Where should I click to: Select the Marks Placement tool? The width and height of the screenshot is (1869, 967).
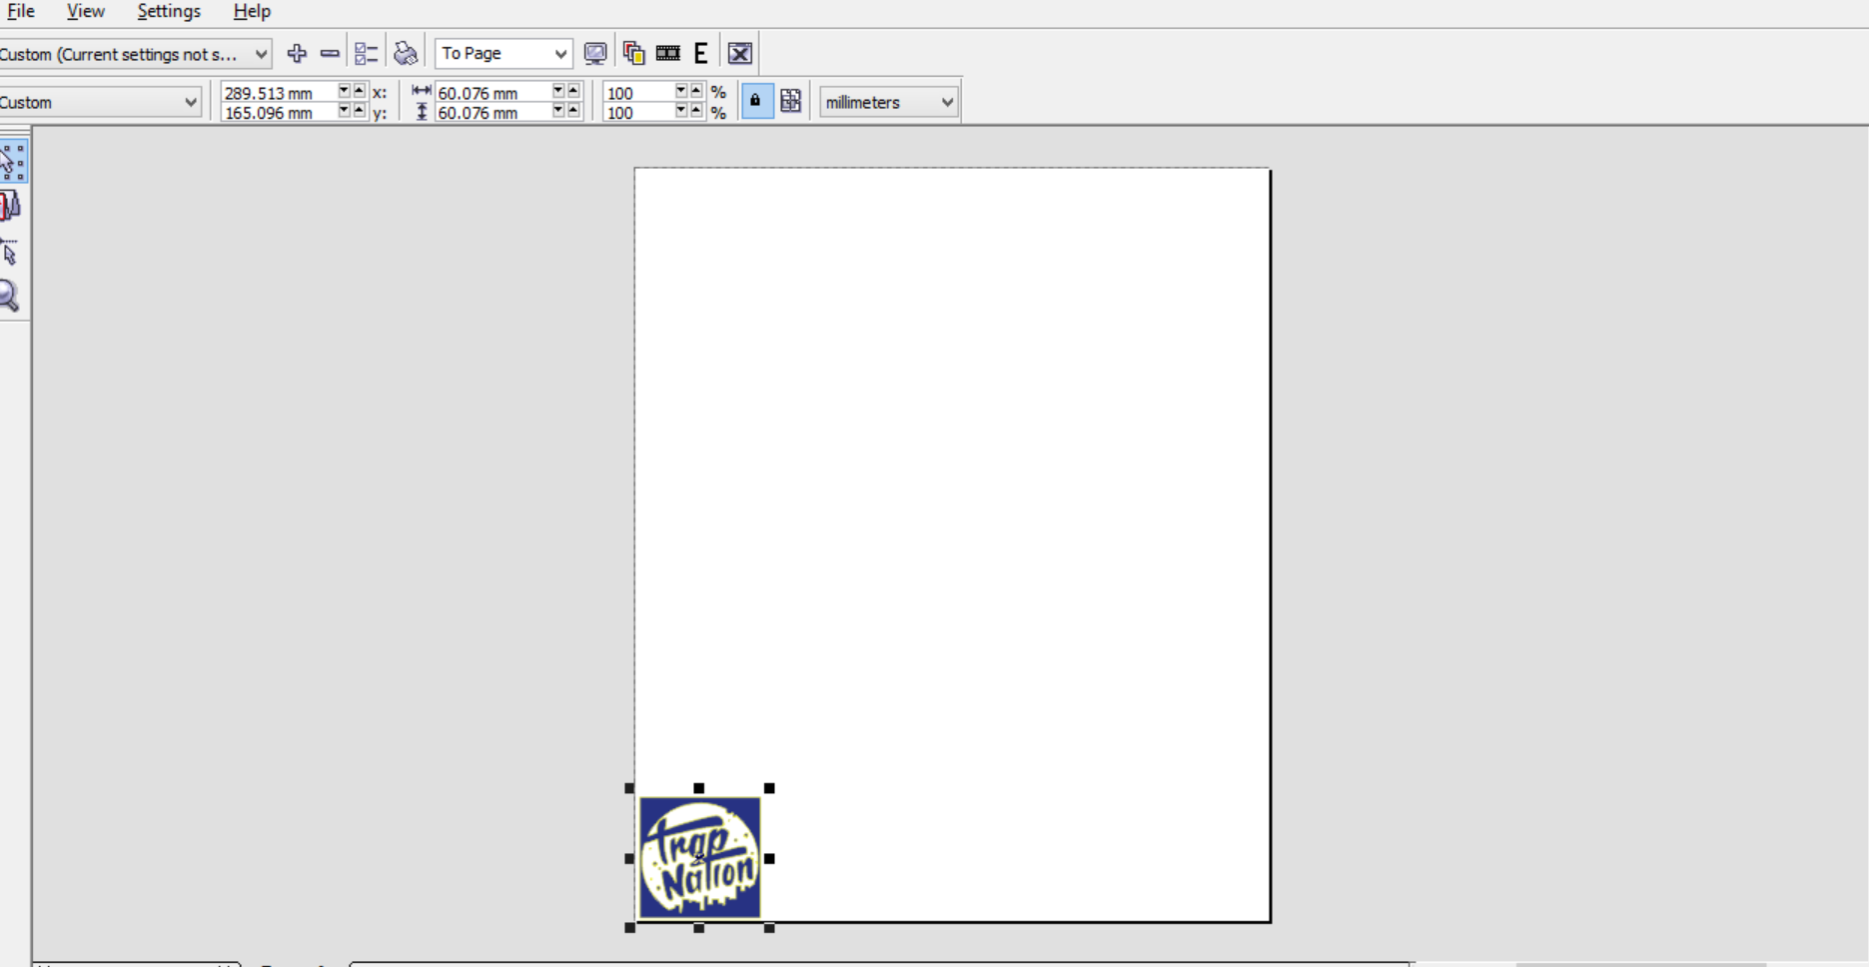pyautogui.click(x=11, y=252)
